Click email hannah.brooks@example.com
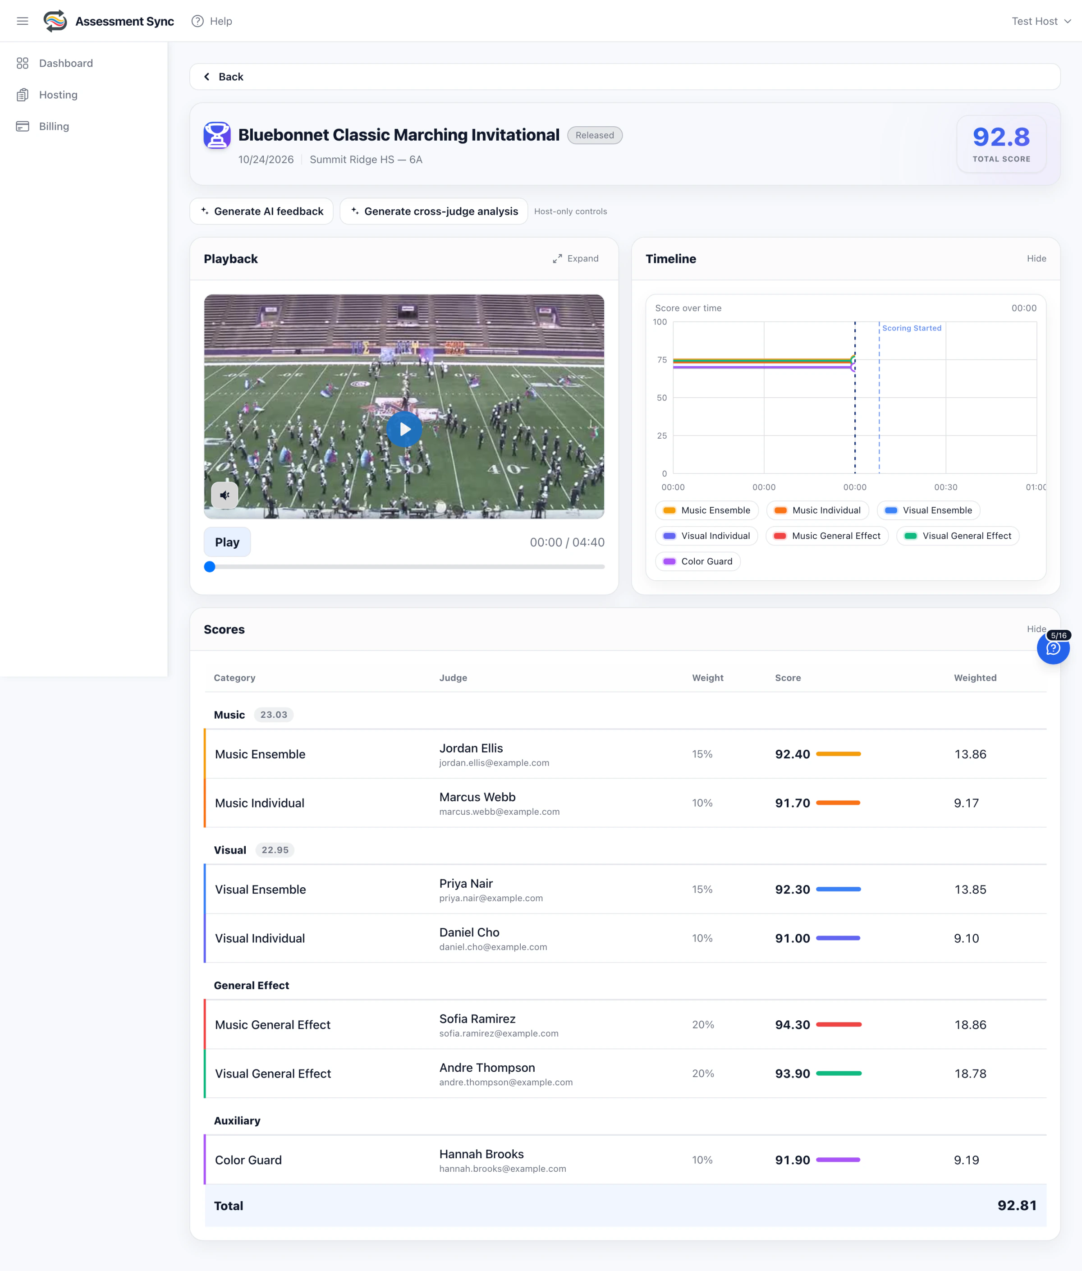The image size is (1082, 1271). pyautogui.click(x=502, y=1169)
